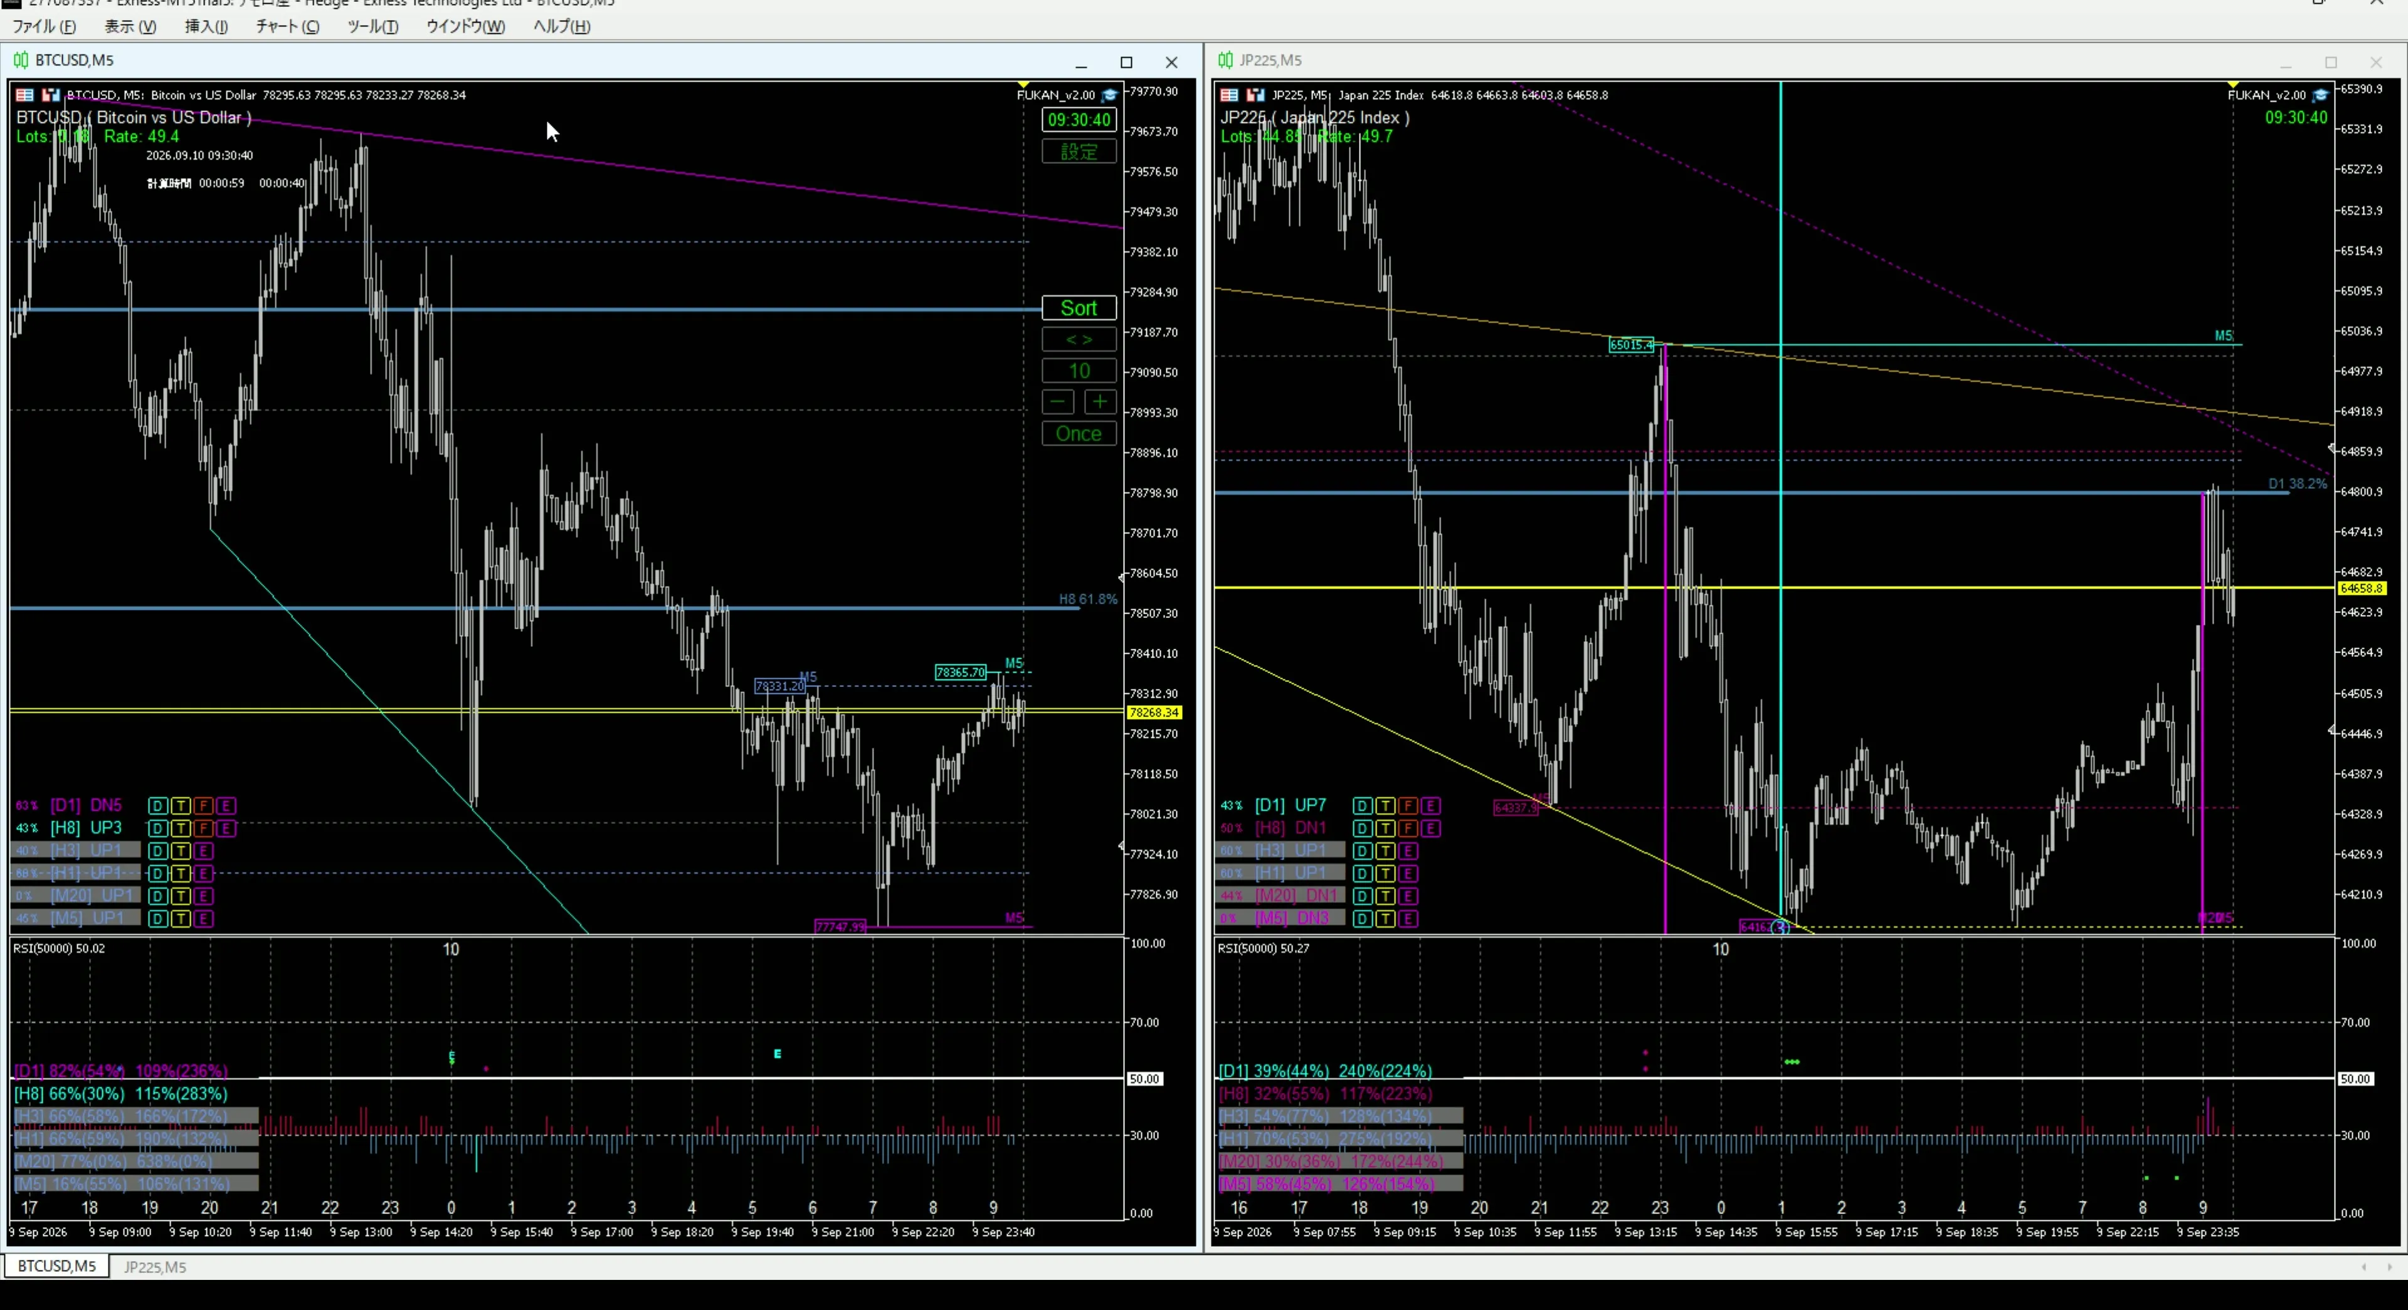Click the one-click trading icon on BTCUSD chart
The height and width of the screenshot is (1310, 2408).
coord(50,95)
